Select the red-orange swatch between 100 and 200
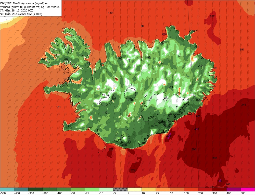Viewport: 255px width, 195px height. [191, 189]
